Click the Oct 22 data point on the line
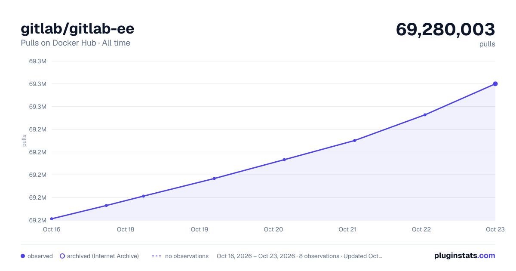The height and width of the screenshot is (271, 516). (425, 115)
